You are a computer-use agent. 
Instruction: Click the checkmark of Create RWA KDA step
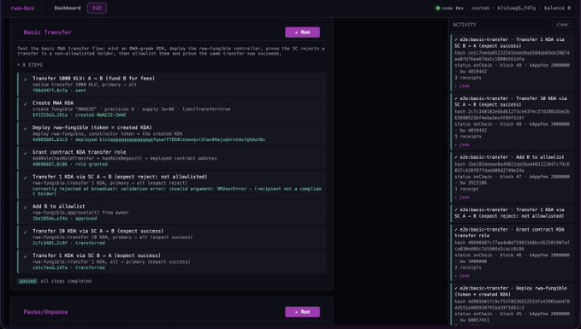click(x=25, y=103)
